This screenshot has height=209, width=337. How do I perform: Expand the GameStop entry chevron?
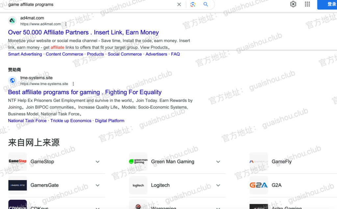click(97, 162)
